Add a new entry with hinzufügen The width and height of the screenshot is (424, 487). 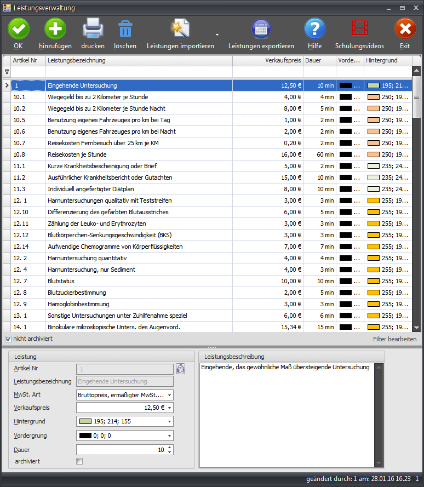55,28
